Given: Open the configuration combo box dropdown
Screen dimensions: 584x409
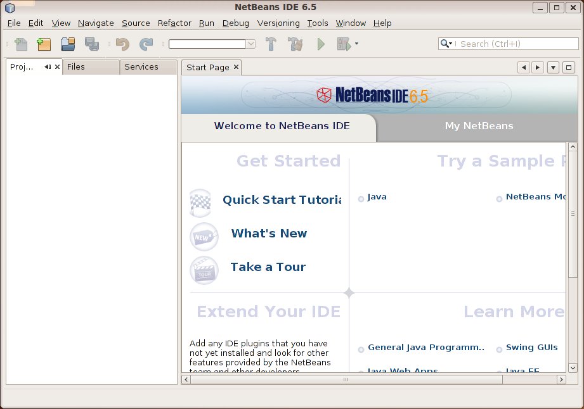Looking at the screenshot, I should [x=250, y=44].
